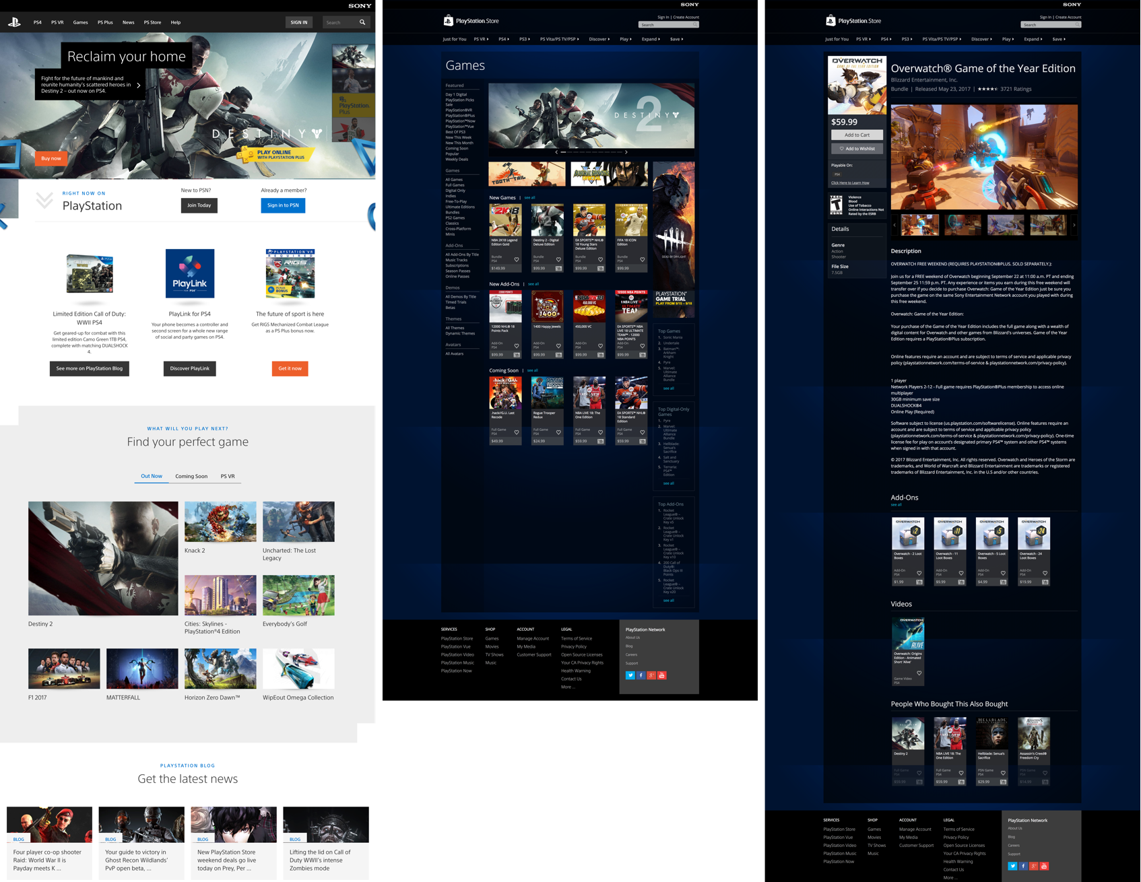Select the Out Now tab
The image size is (1141, 882).
point(152,476)
